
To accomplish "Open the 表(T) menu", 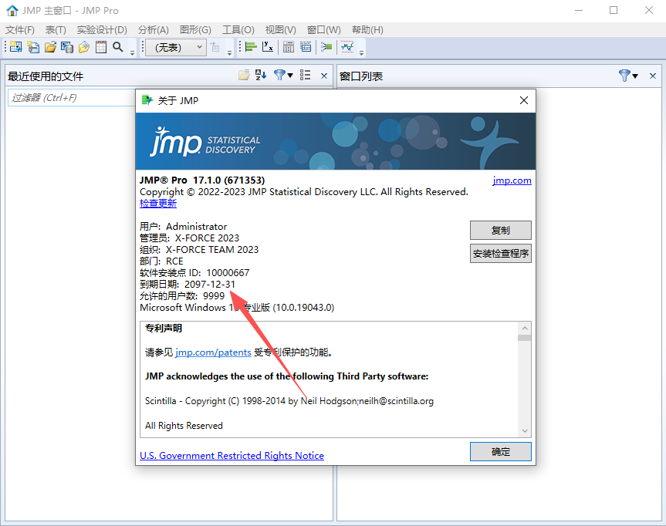I will pyautogui.click(x=56, y=30).
